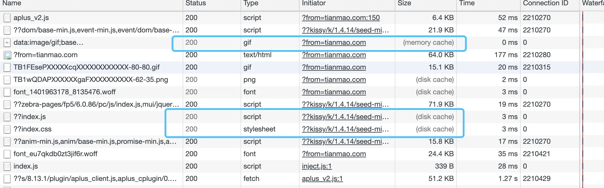The height and width of the screenshot is (188, 604).
Task: Select the ??s/8.13.1/plugin/aplus_client.js request
Action: click(95, 179)
